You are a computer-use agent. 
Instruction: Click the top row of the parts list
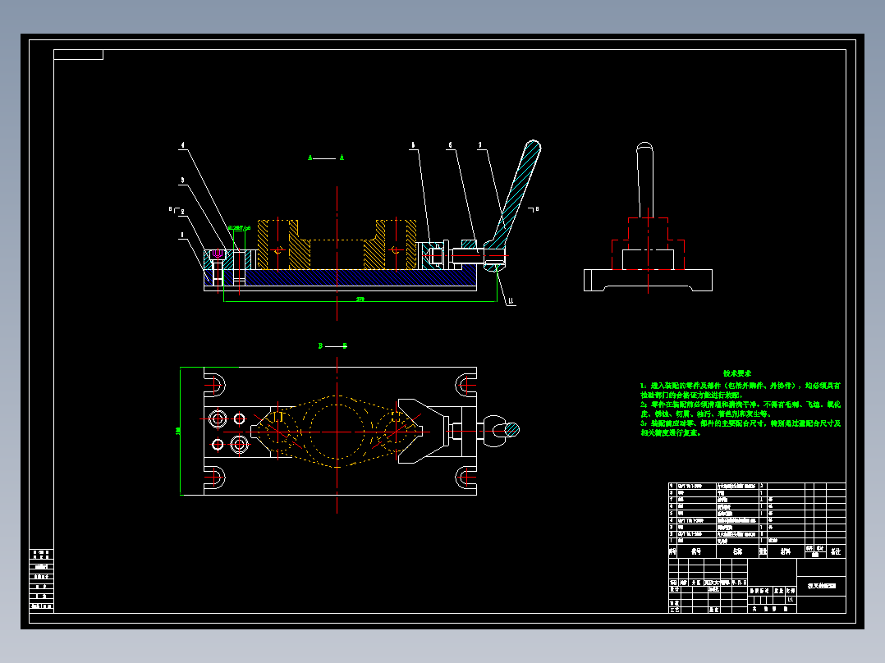coord(757,486)
